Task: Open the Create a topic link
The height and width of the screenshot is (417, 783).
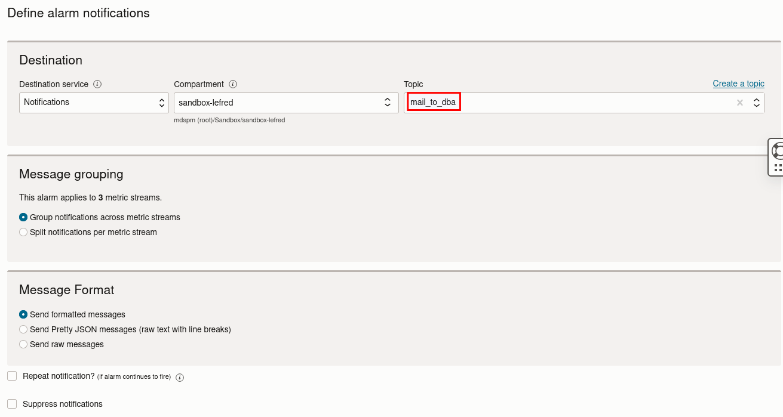Action: [738, 83]
